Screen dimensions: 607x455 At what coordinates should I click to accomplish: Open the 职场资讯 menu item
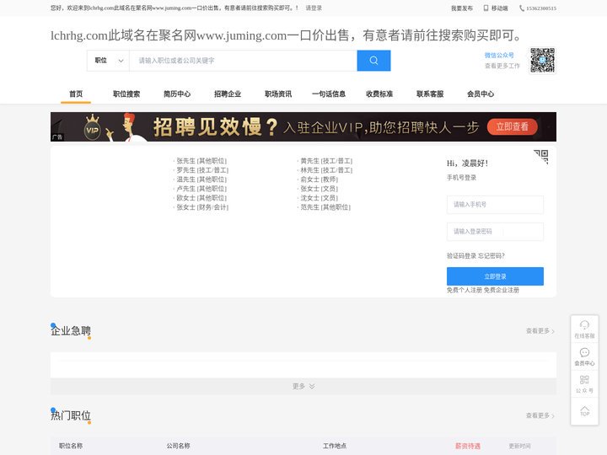(x=278, y=94)
